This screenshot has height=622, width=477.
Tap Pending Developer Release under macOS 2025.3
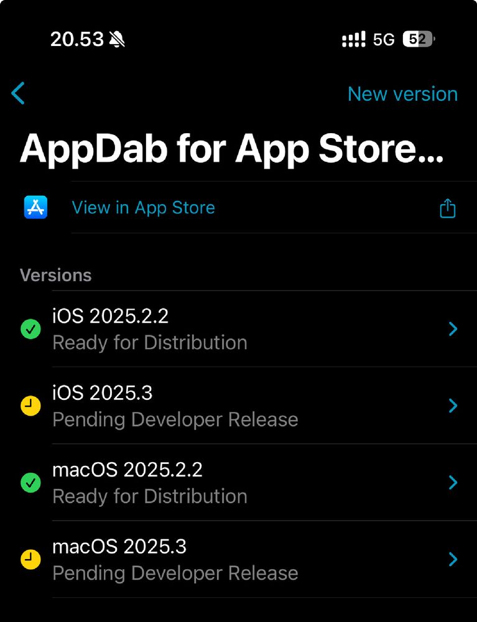(x=175, y=573)
